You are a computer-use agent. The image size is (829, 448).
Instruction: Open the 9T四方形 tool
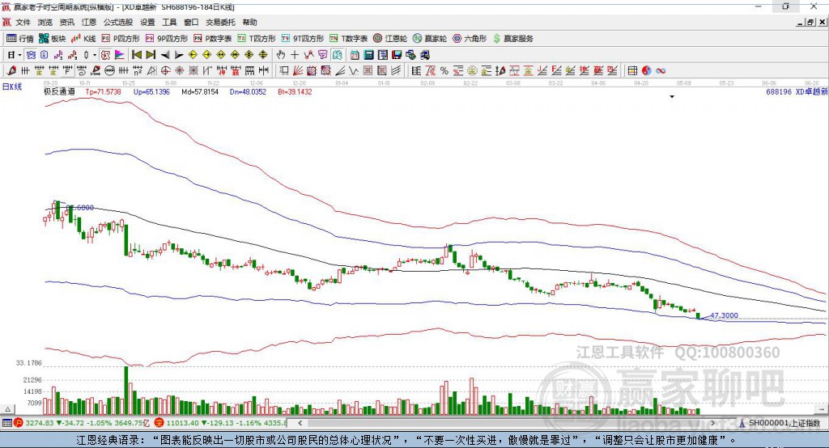point(303,39)
